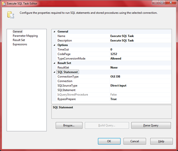The width and height of the screenshot is (178, 151).
Task: Edit the Name value Execute SQL Task
Action: point(141,36)
